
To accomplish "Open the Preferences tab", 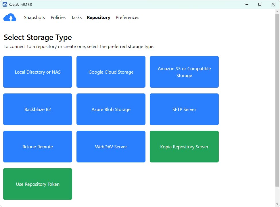I will tap(127, 18).
